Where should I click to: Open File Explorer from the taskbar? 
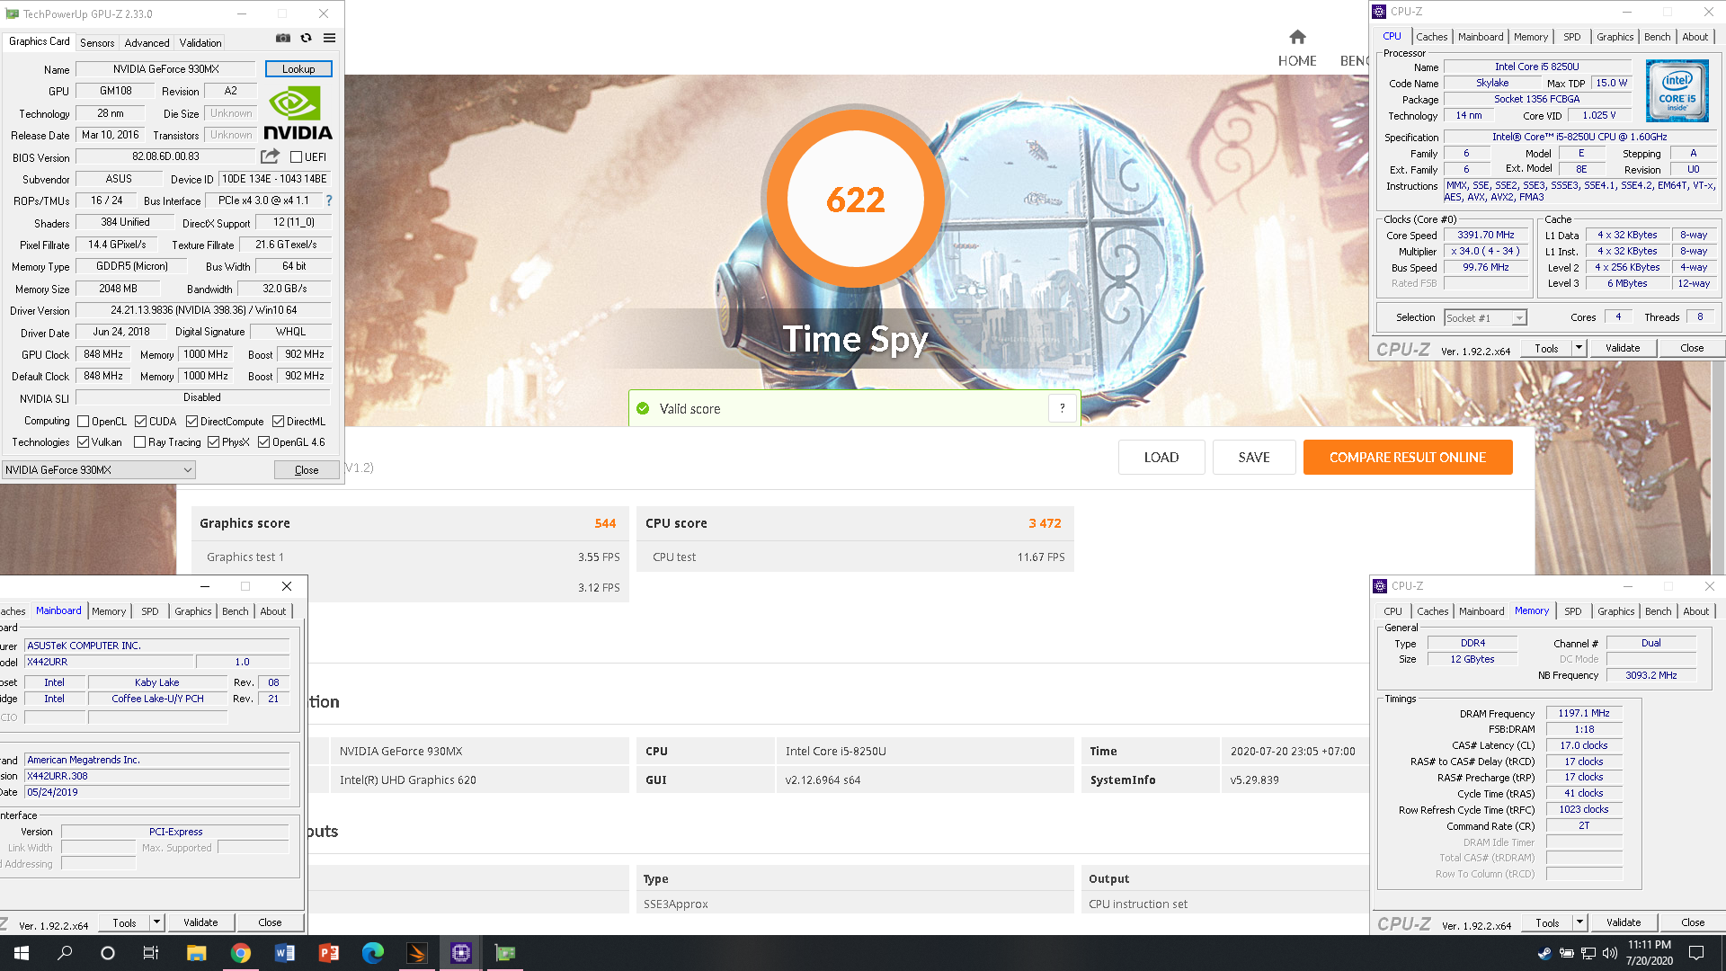tap(196, 953)
